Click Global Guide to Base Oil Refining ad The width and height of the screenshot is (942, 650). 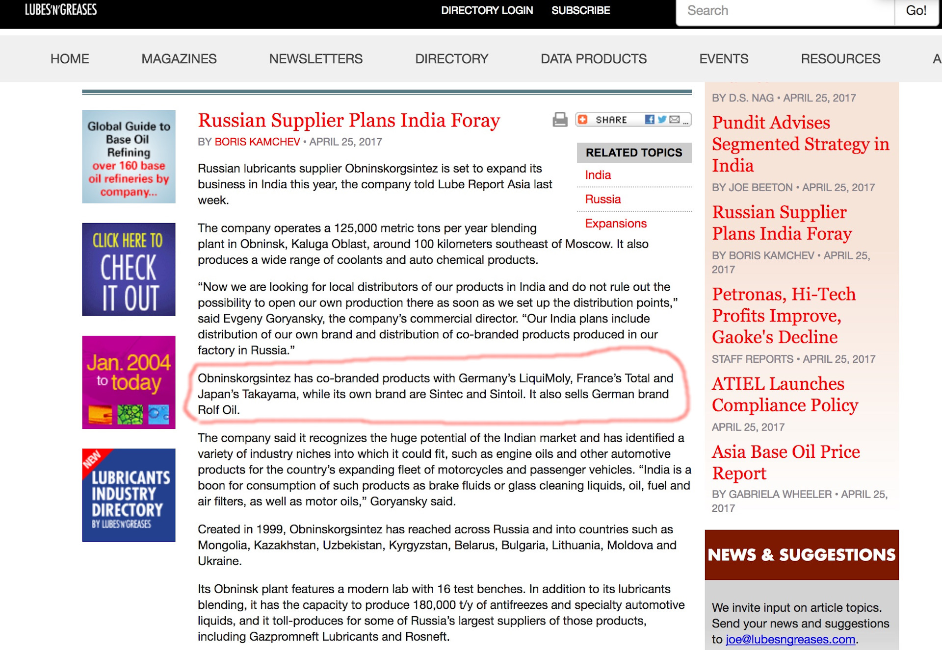coord(129,156)
